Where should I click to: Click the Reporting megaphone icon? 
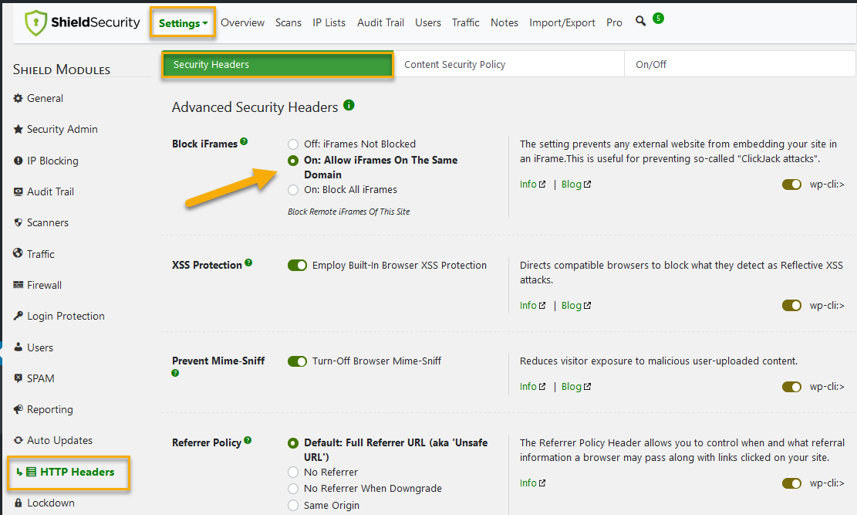click(18, 409)
